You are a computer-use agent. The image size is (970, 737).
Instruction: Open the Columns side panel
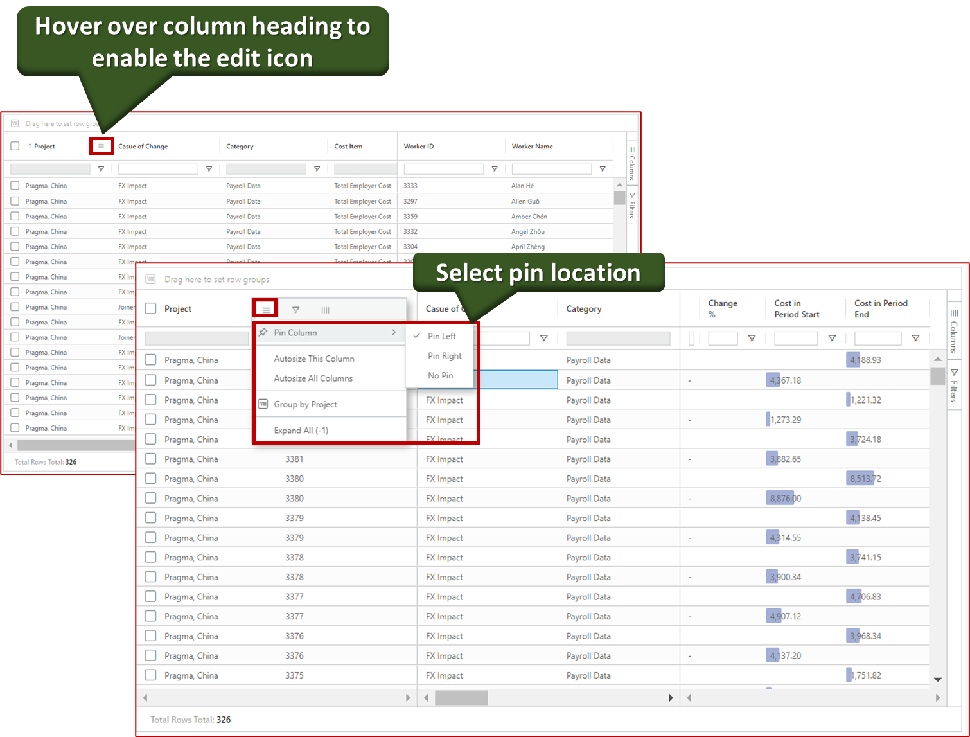pos(954,332)
